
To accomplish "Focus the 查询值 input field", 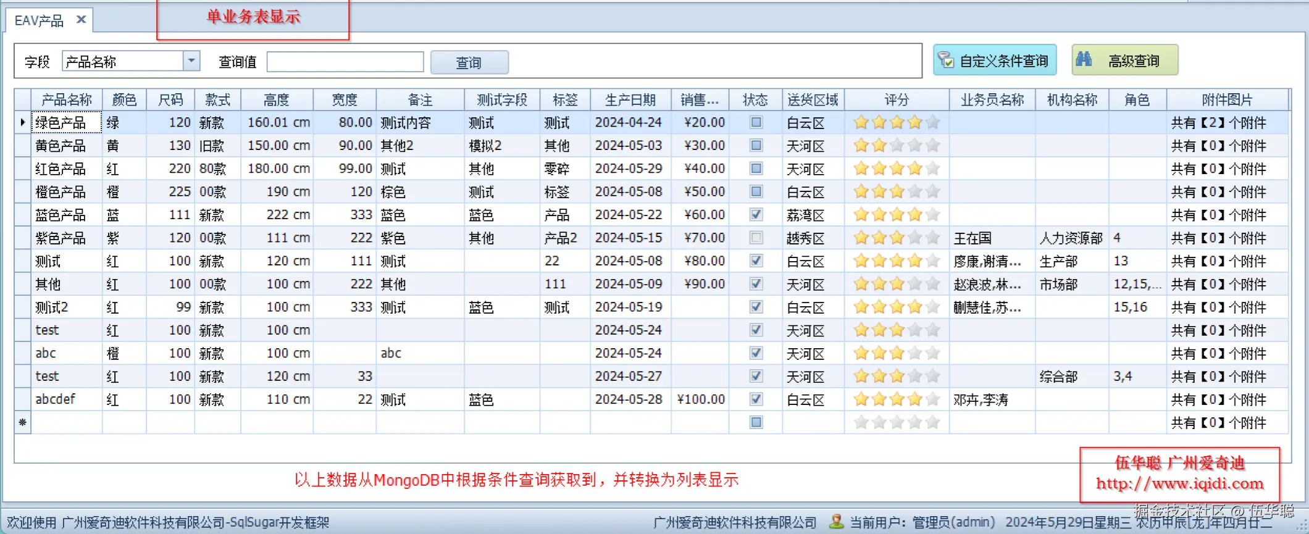I will 345,62.
